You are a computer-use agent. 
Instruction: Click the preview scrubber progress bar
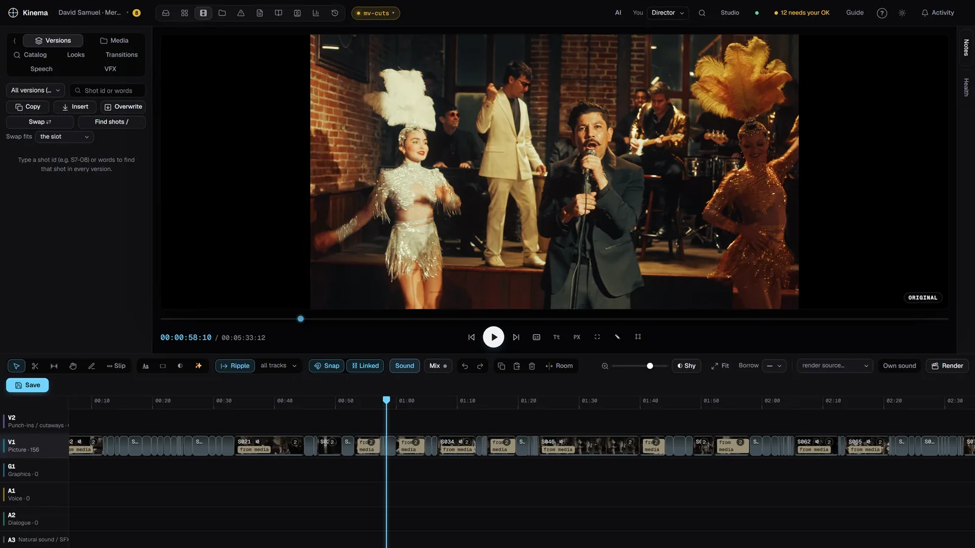coord(554,319)
